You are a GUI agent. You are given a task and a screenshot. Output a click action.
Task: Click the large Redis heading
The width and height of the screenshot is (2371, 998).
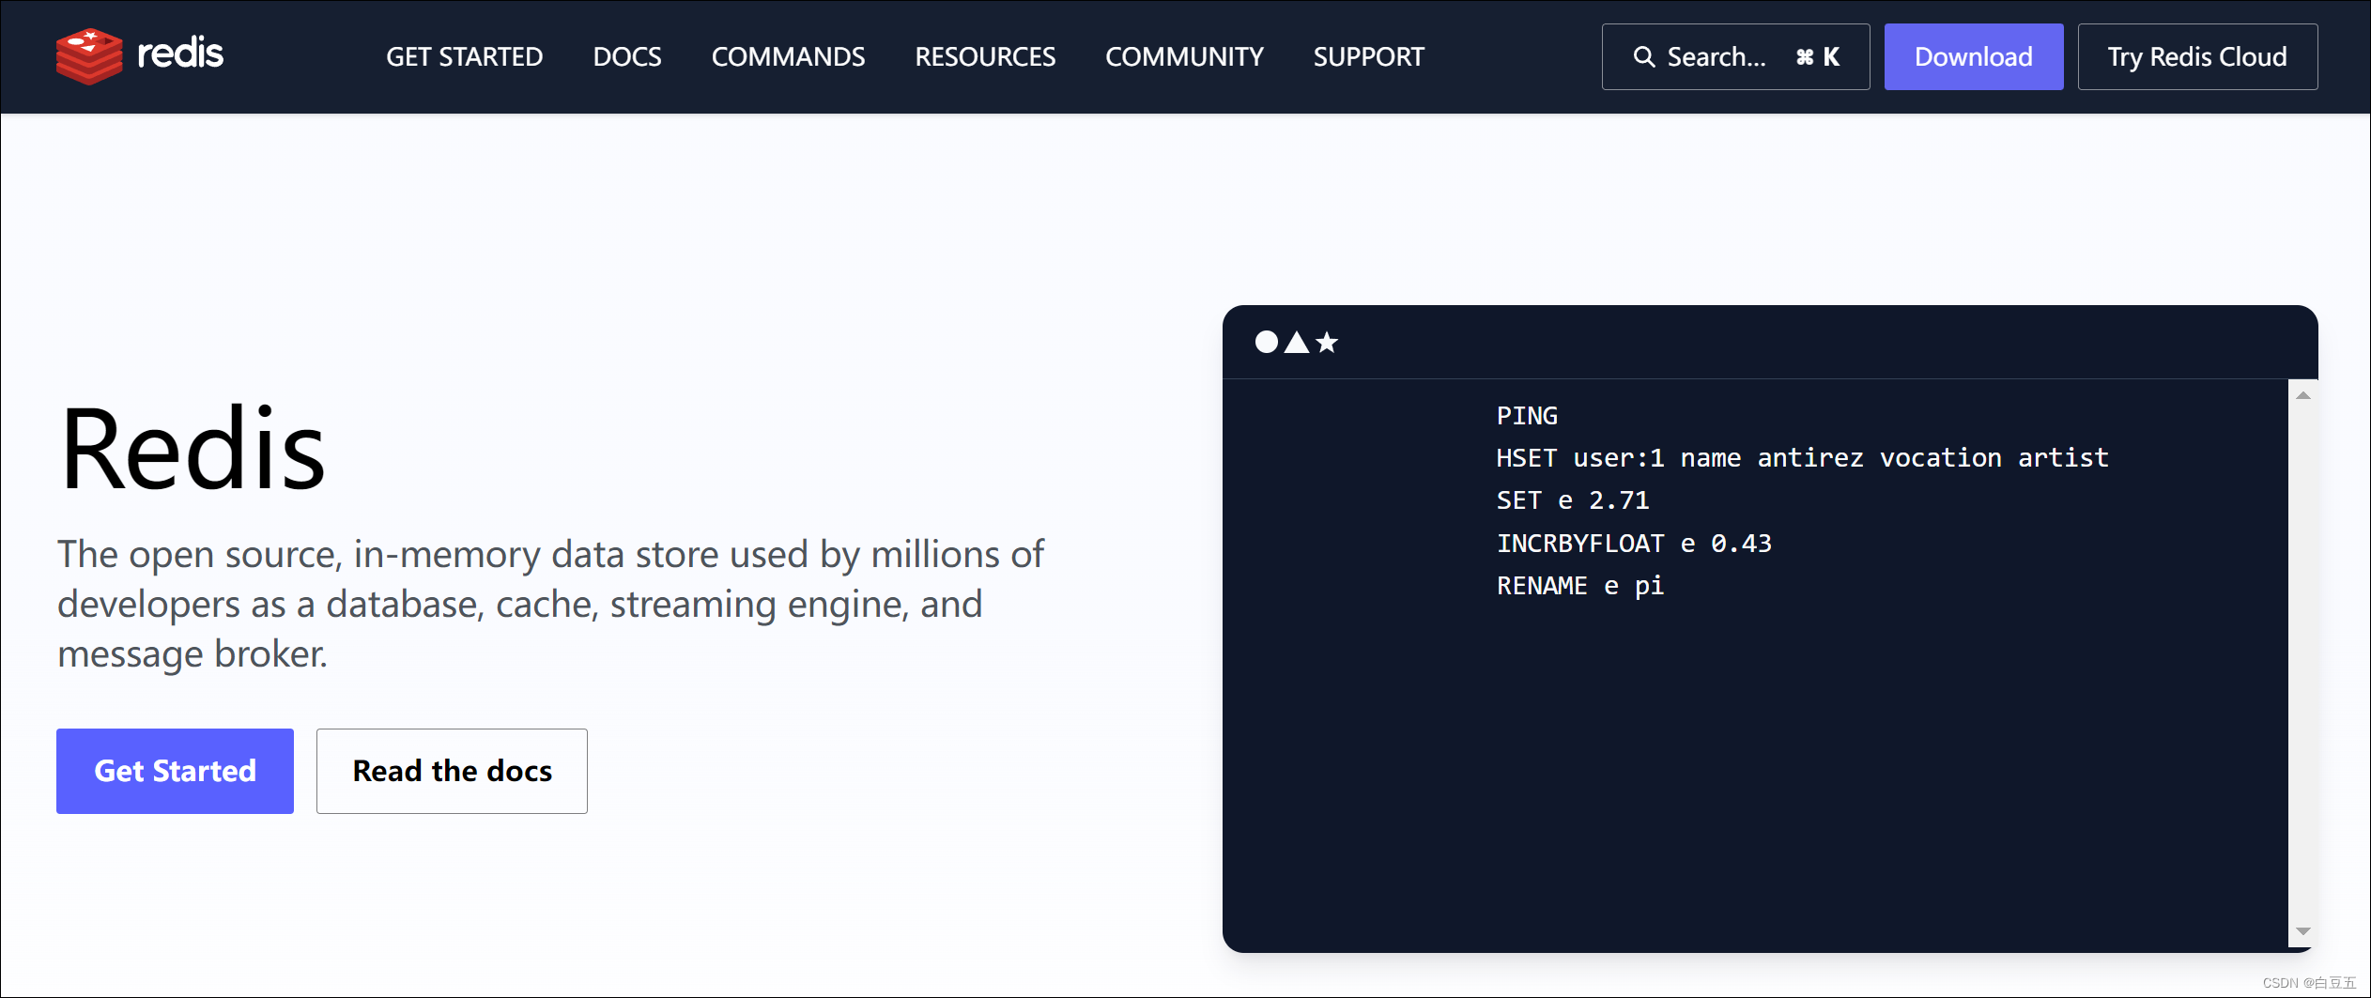pos(192,449)
